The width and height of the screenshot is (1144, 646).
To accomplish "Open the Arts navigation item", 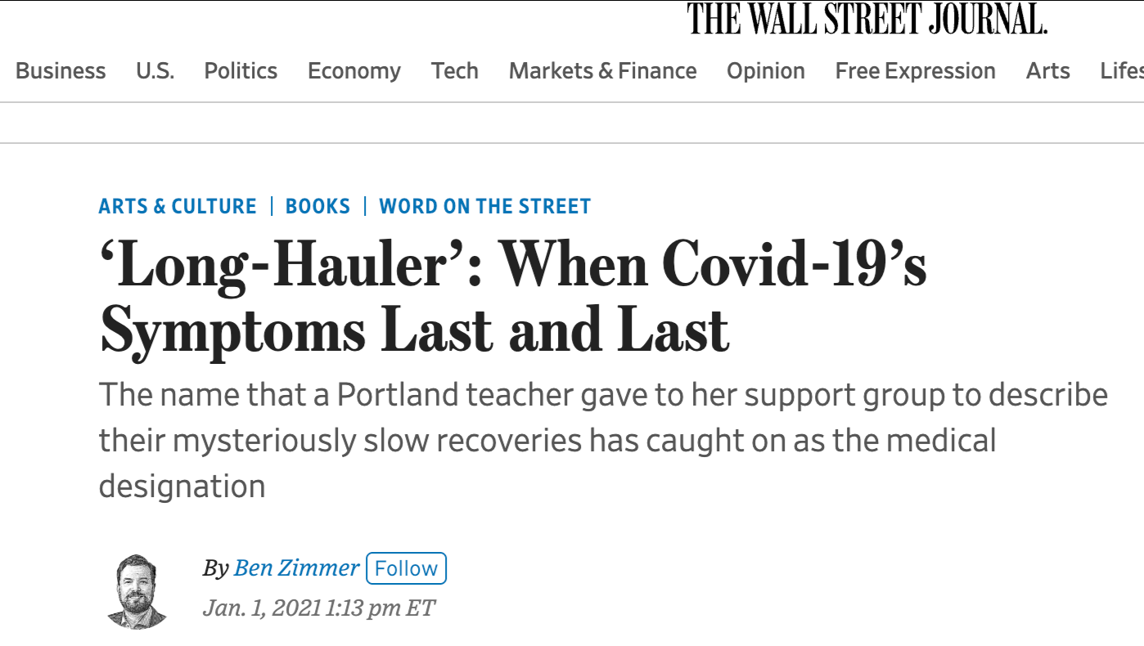I will coord(1047,71).
